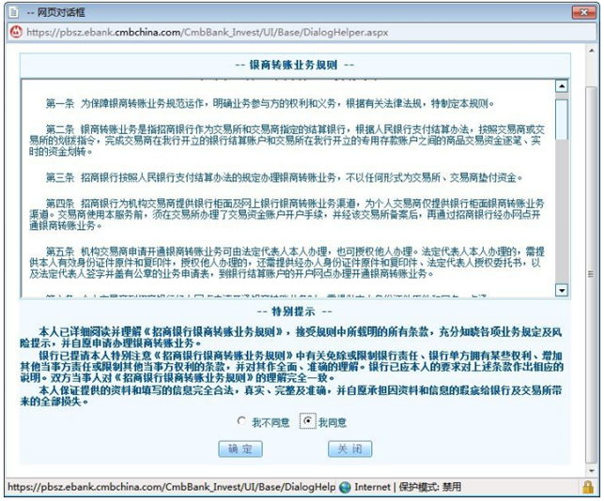Select the 我不同意 radio button

coord(242,421)
